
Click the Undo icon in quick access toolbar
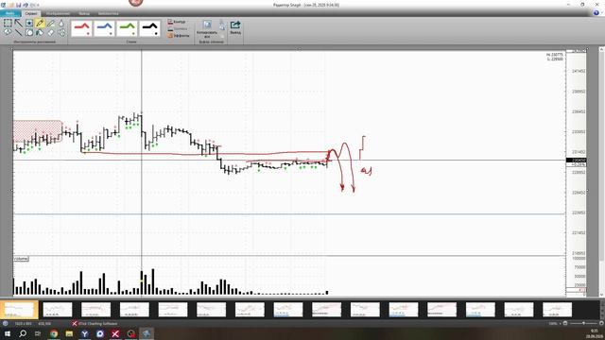(26, 5)
